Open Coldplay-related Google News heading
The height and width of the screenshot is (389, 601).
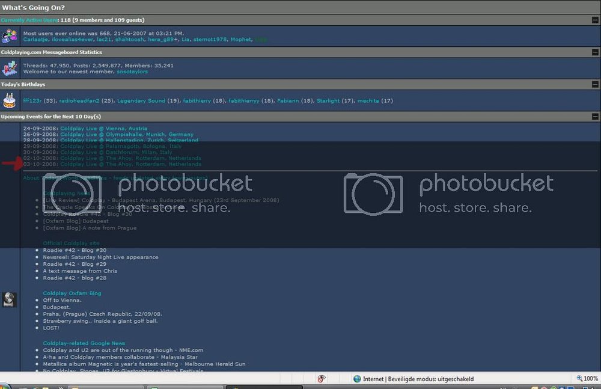coord(84,343)
